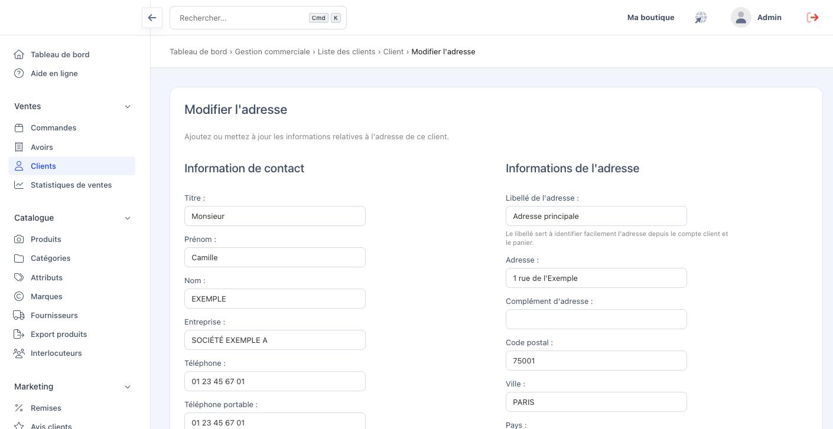Click the Aide en ligne question icon

pos(19,73)
